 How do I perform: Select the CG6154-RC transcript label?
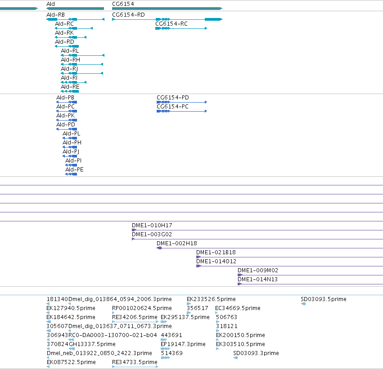(x=171, y=24)
